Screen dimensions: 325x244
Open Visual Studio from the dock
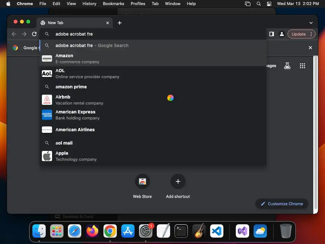[242, 231]
